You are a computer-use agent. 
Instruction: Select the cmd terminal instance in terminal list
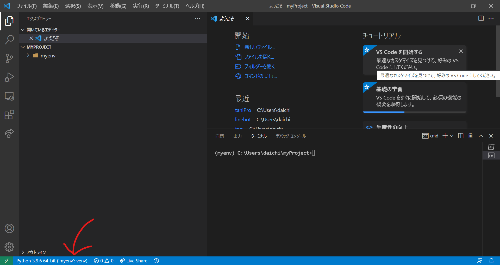(491, 155)
